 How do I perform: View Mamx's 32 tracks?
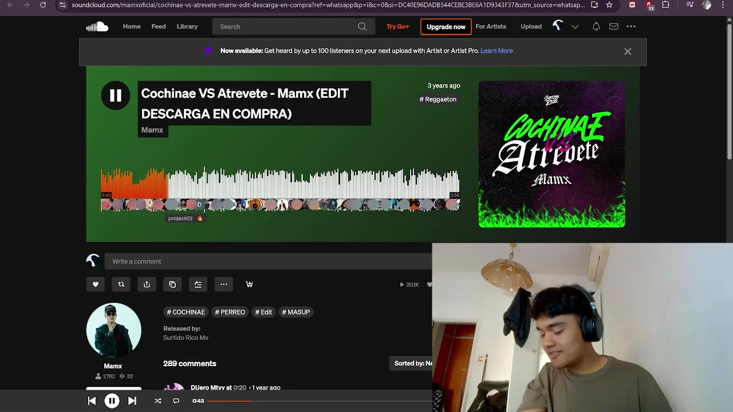click(x=127, y=377)
